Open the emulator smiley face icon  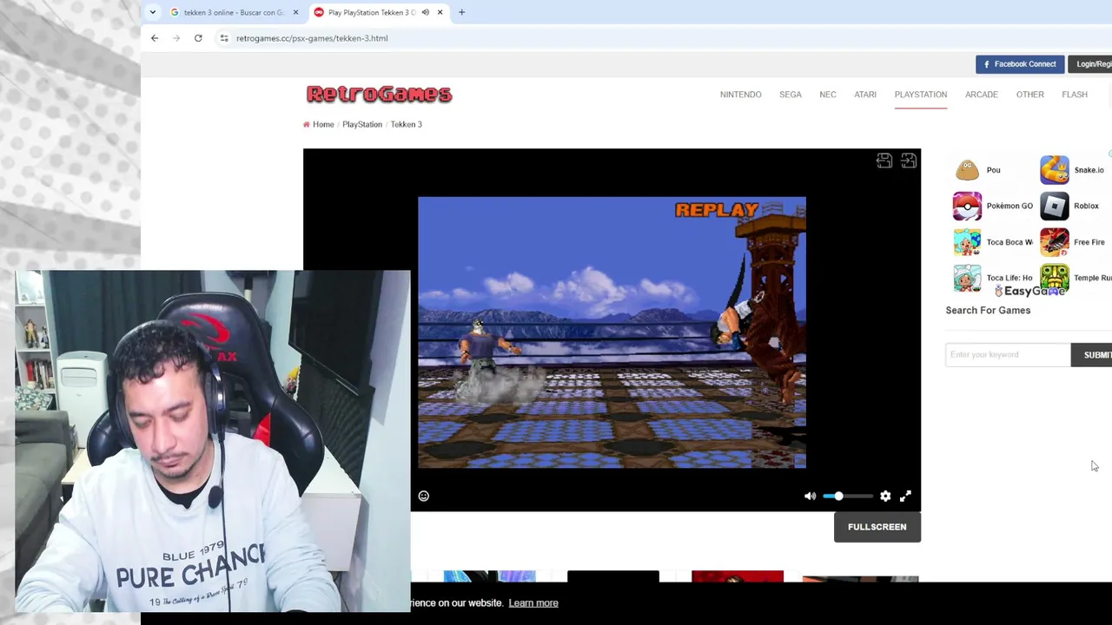point(424,496)
